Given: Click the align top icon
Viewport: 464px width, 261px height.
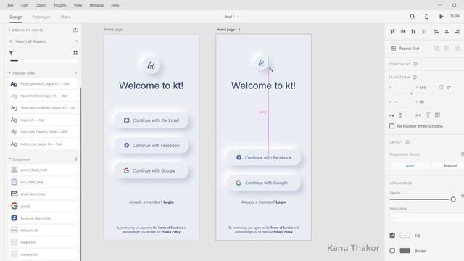Looking at the screenshot, I should [x=393, y=31].
